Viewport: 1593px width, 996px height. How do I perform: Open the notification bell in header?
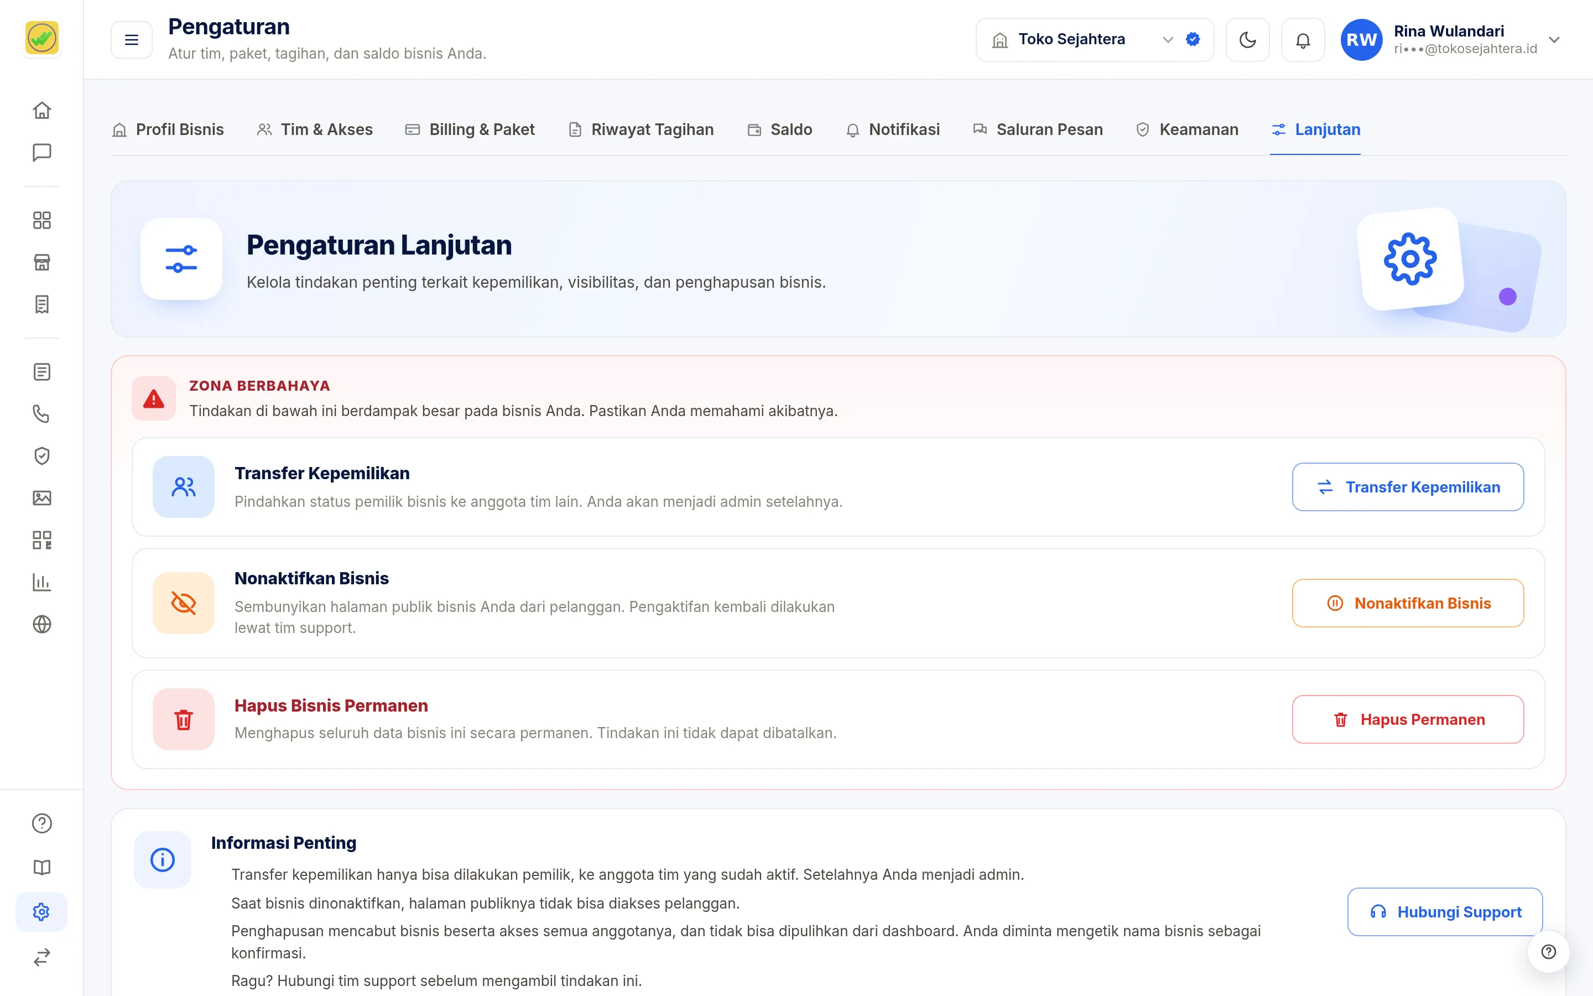coord(1303,40)
